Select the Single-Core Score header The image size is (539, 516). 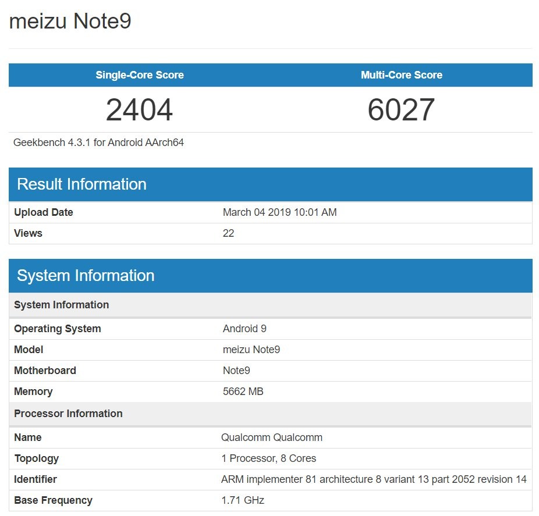tap(140, 75)
